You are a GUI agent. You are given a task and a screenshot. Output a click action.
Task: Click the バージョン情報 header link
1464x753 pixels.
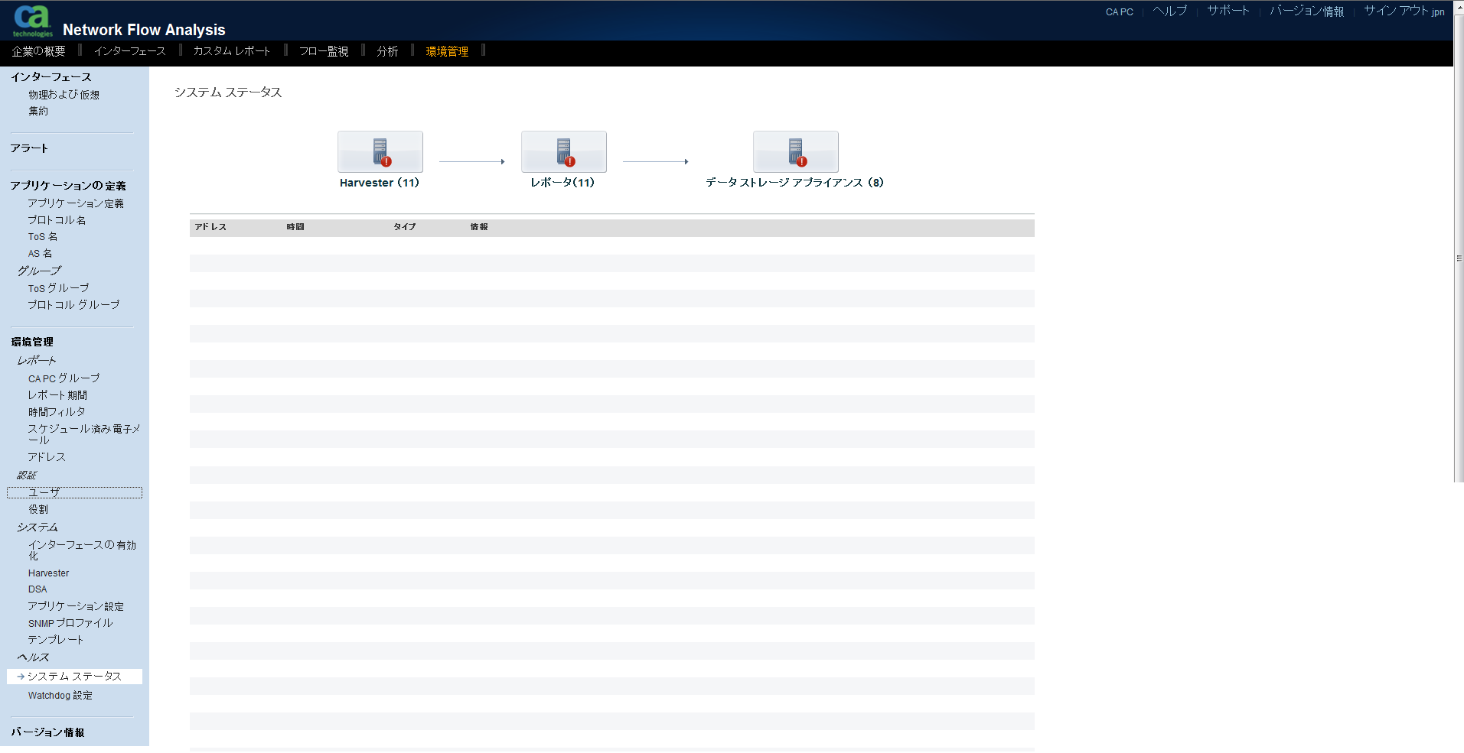pyautogui.click(x=1307, y=11)
